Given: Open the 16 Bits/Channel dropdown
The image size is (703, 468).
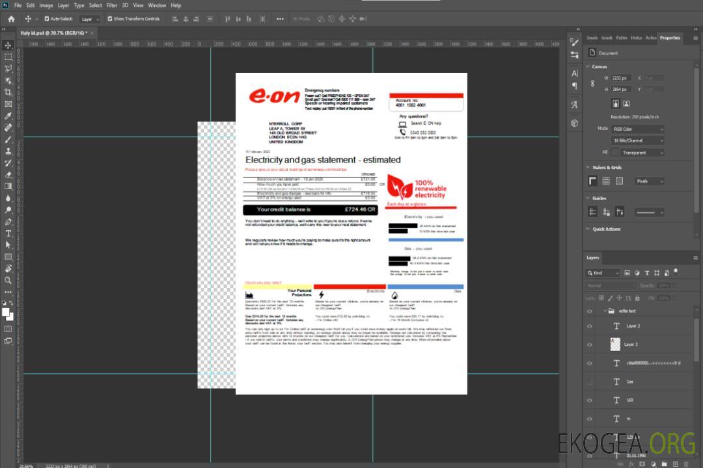Looking at the screenshot, I should click(637, 140).
